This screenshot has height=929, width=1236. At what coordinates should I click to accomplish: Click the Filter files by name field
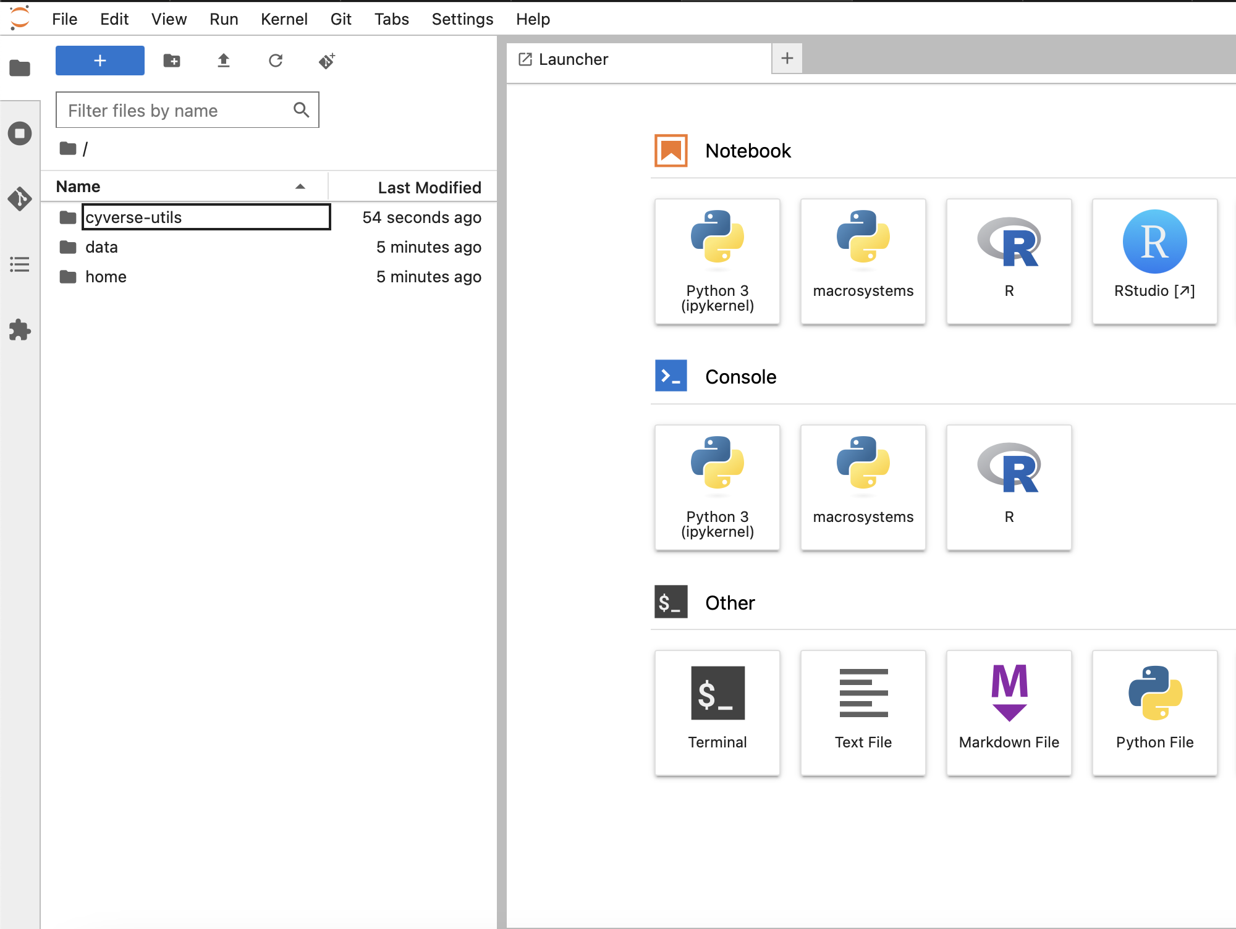click(x=176, y=111)
